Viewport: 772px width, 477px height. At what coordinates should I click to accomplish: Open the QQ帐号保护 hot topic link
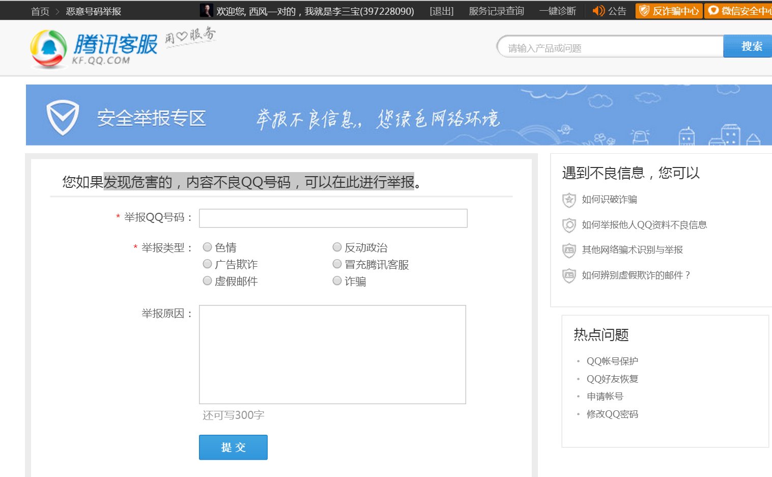(x=613, y=361)
